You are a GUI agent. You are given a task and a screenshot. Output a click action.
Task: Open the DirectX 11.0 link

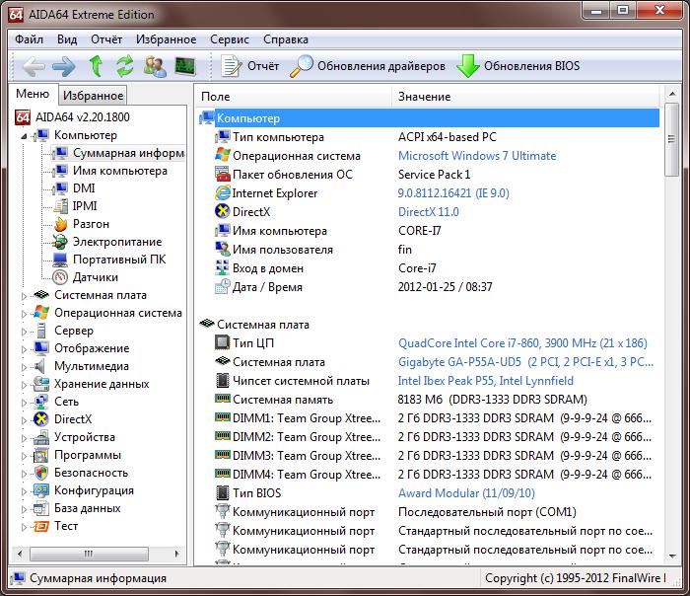pos(428,212)
